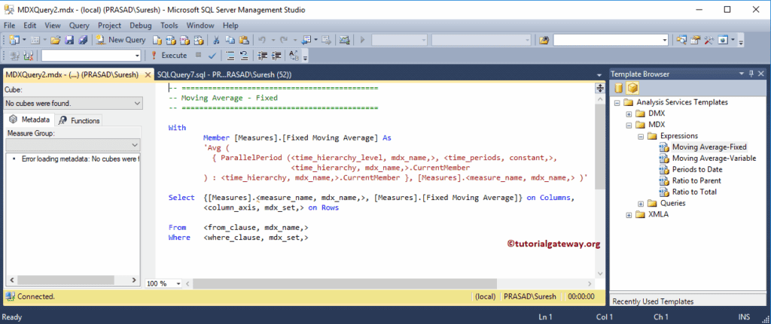Collapse the MDX folder

click(x=629, y=125)
